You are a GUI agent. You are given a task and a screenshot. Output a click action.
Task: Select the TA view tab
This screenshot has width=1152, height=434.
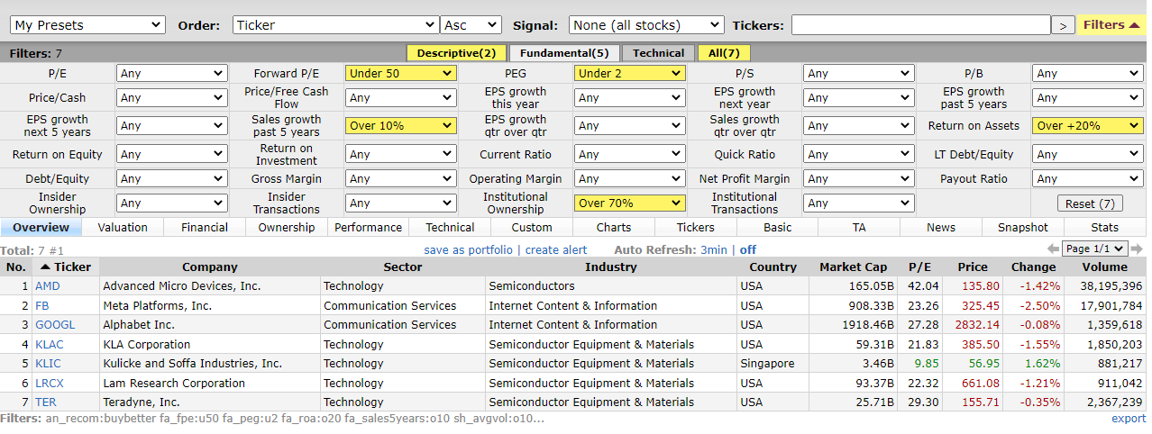[859, 228]
